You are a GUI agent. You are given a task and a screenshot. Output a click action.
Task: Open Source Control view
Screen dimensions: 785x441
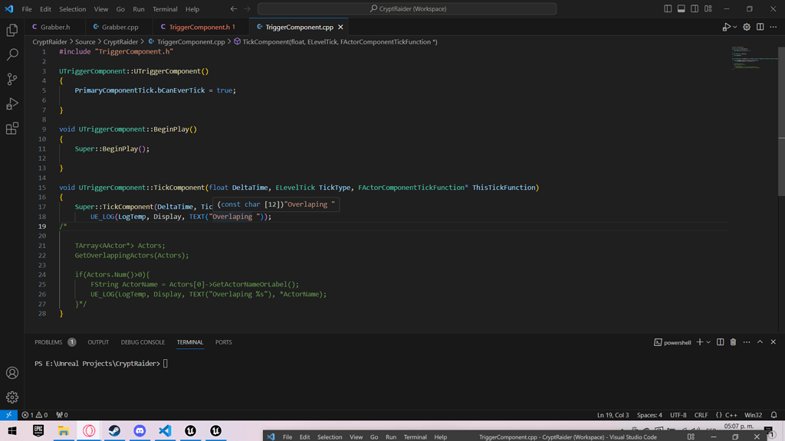point(12,79)
